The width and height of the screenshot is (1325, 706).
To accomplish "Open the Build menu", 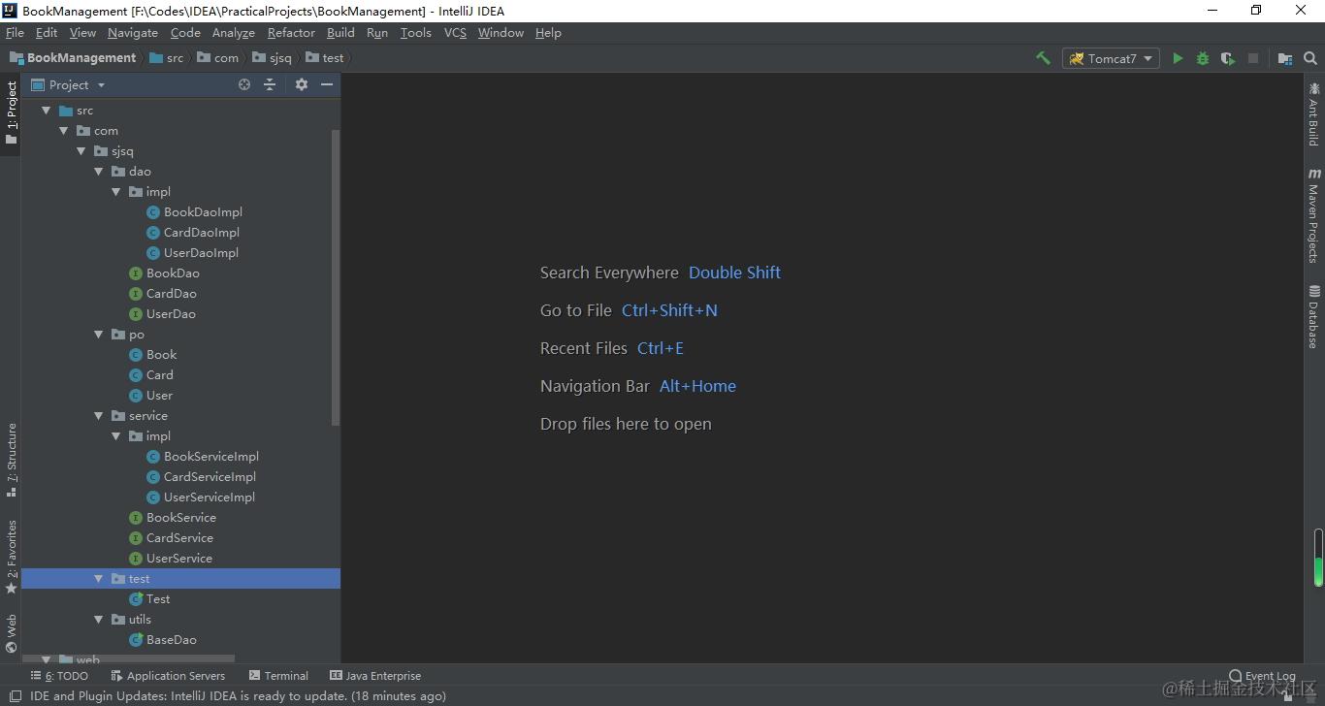I will 340,33.
